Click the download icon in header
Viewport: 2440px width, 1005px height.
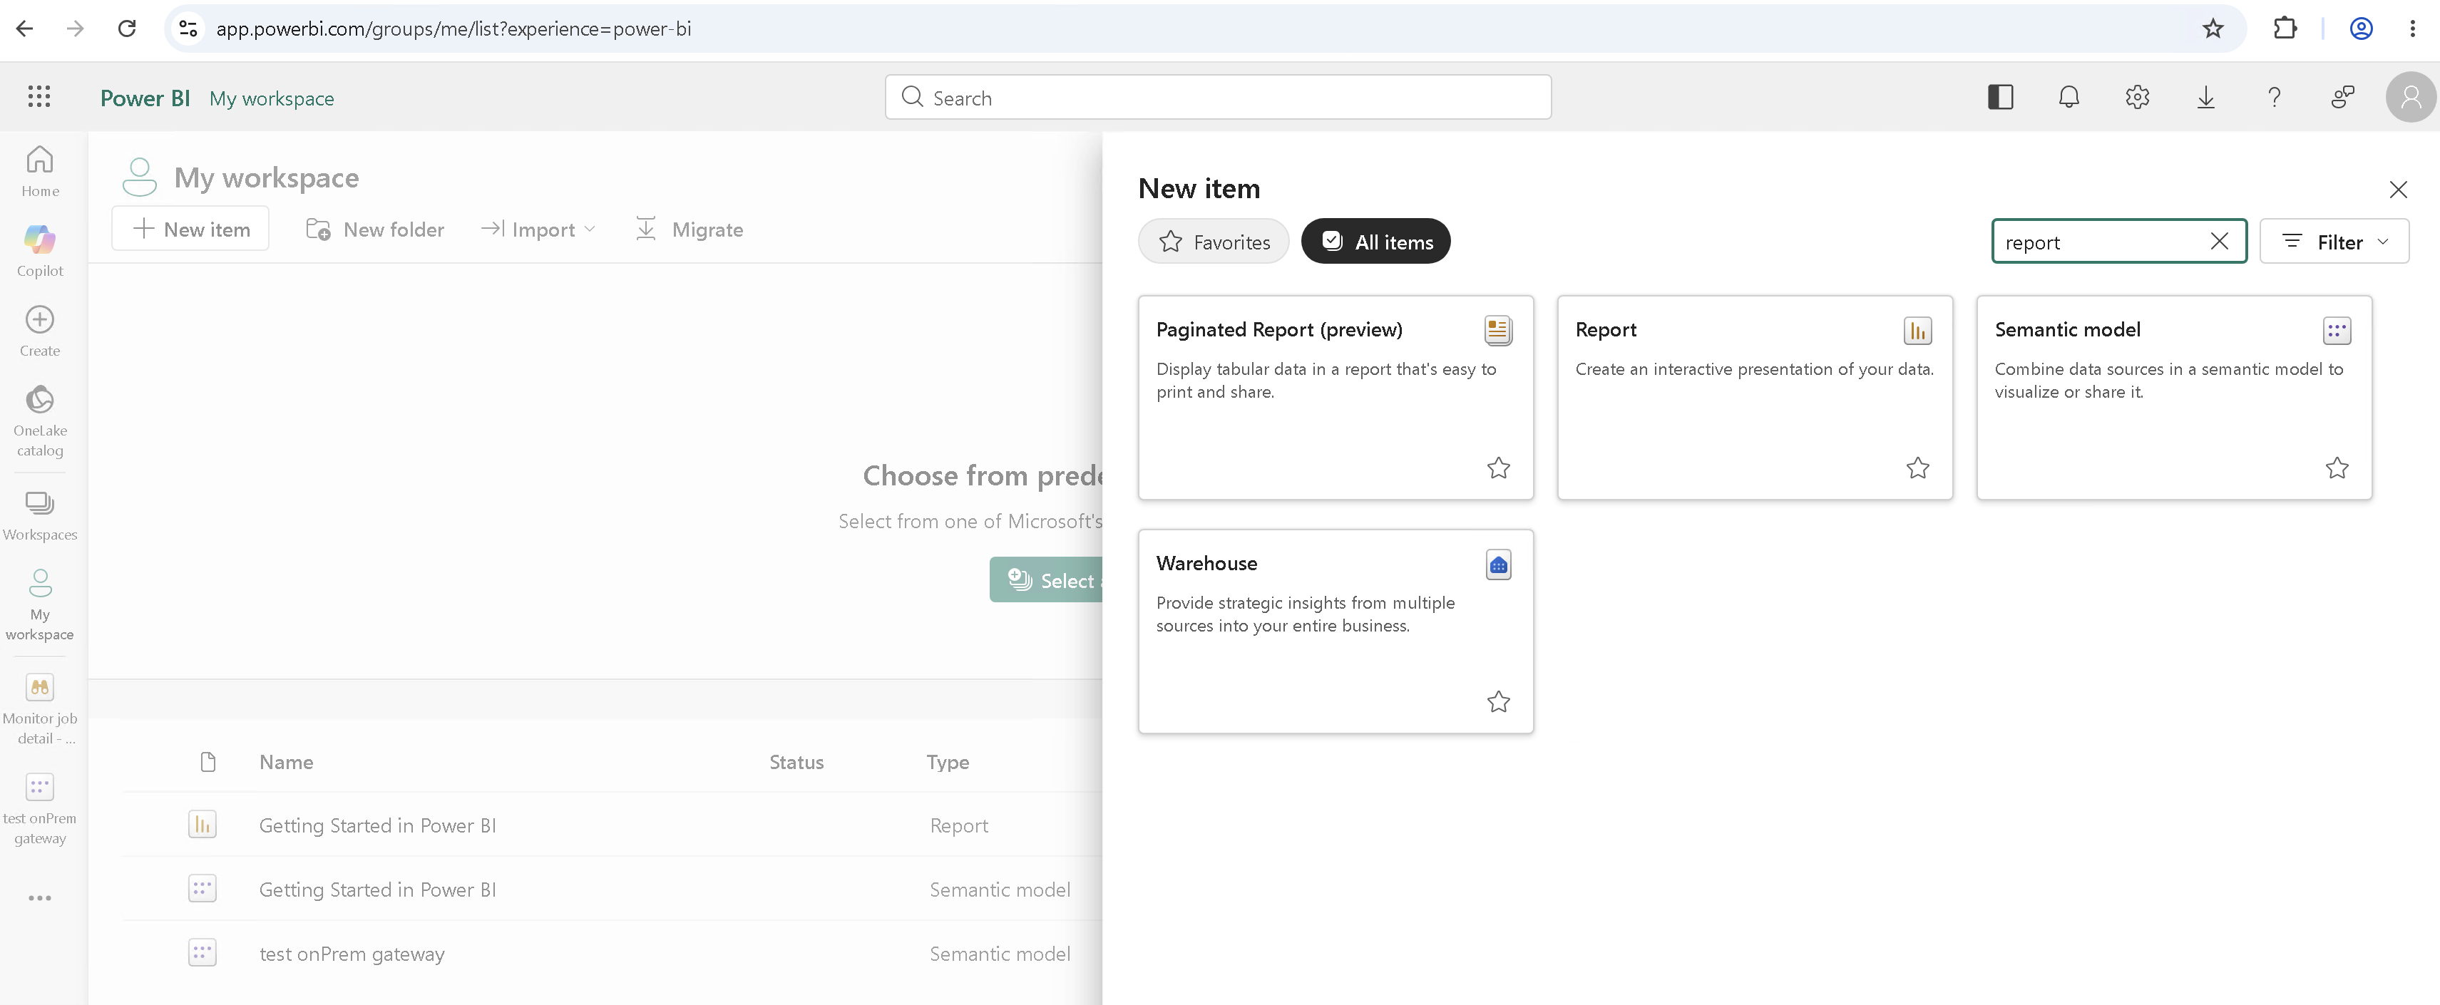coord(2205,97)
